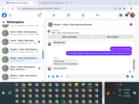Switch to the english to urdu Google tab

[x=53, y=3]
